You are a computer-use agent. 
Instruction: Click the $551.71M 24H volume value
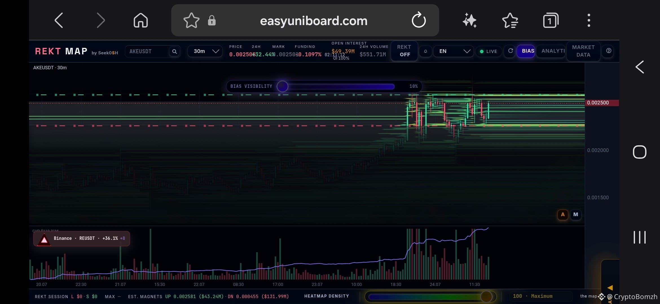(373, 54)
